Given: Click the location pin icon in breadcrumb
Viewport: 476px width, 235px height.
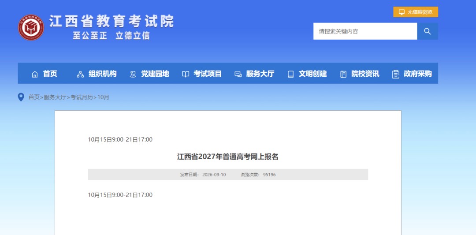Looking at the screenshot, I should [x=21, y=97].
